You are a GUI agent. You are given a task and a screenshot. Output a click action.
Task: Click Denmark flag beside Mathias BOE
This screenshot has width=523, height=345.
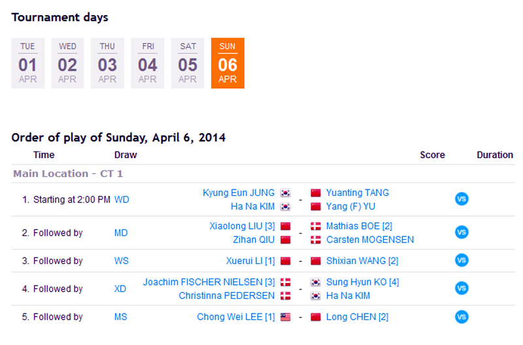(x=316, y=226)
